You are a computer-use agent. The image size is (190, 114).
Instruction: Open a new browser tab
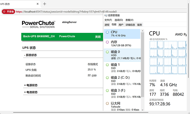pyautogui.click(x=45, y=4)
